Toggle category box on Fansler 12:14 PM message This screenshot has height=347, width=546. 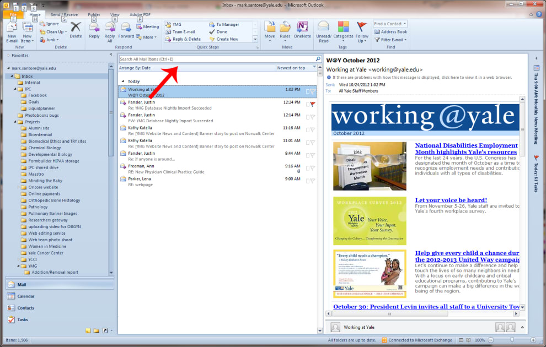point(308,117)
